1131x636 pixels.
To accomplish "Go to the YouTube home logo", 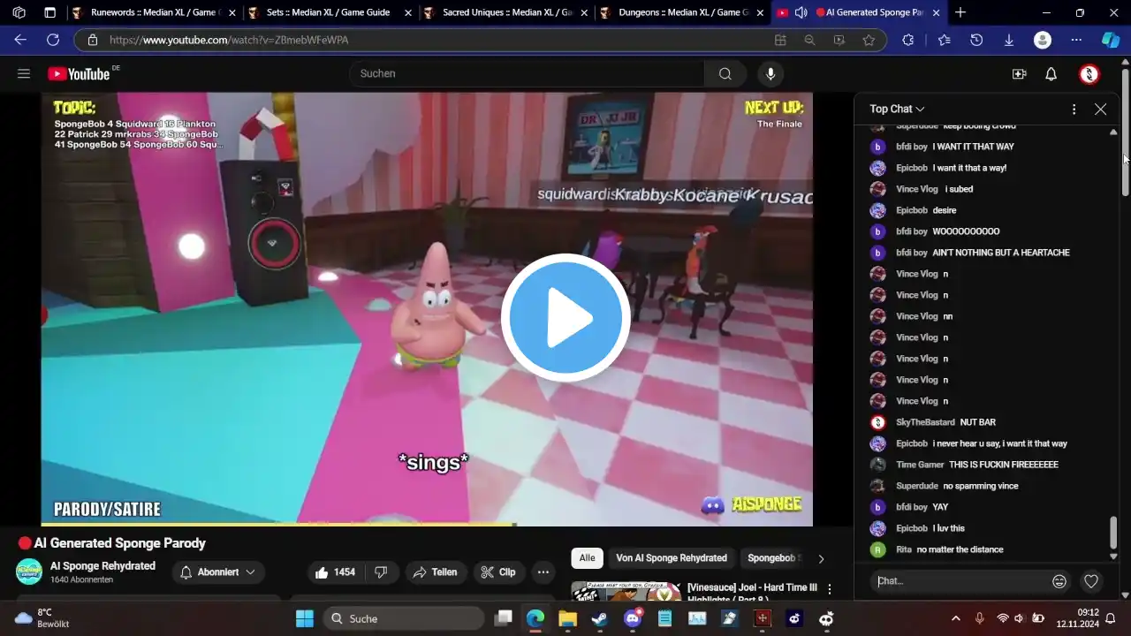I will click(x=79, y=74).
